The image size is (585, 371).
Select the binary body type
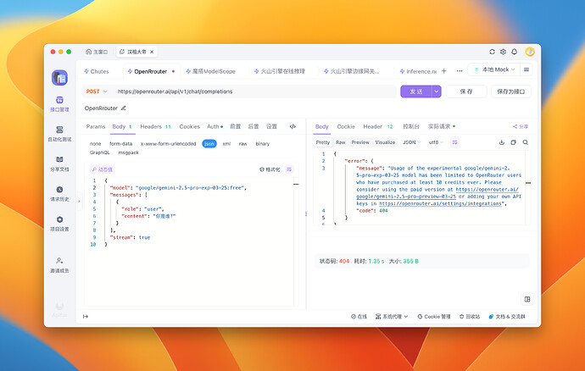point(263,143)
